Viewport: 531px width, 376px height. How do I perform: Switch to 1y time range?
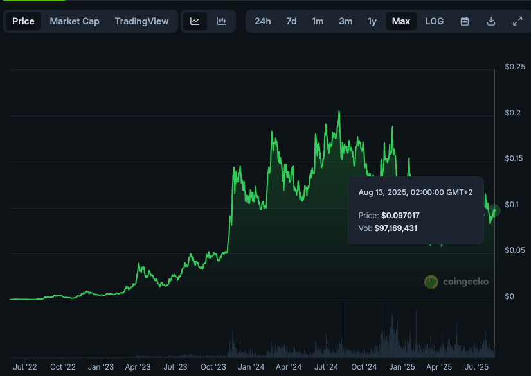[x=372, y=21]
